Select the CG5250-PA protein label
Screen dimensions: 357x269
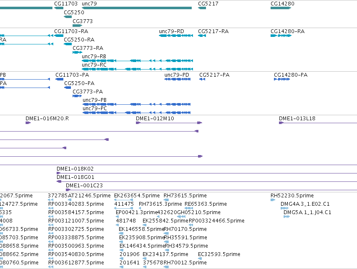79,83
